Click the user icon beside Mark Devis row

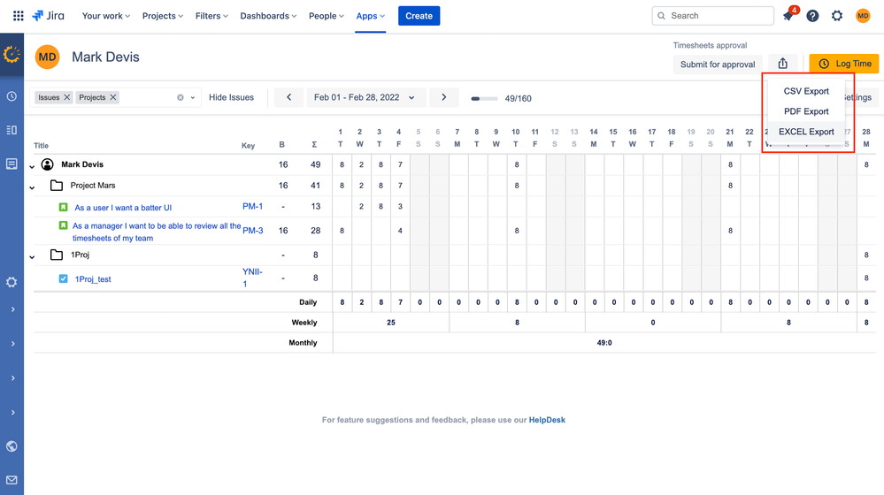(x=48, y=164)
